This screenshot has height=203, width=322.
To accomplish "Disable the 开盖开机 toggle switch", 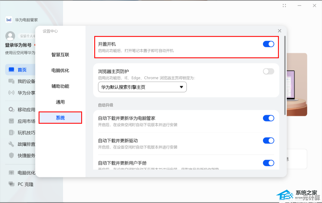I will (268, 44).
